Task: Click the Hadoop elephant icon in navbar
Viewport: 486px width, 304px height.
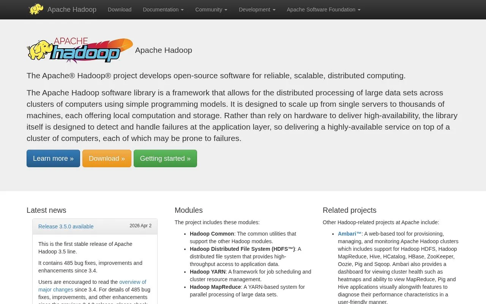Action: pyautogui.click(x=36, y=9)
